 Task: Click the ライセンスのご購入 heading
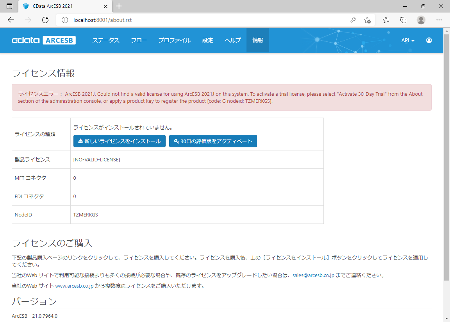[x=52, y=243]
